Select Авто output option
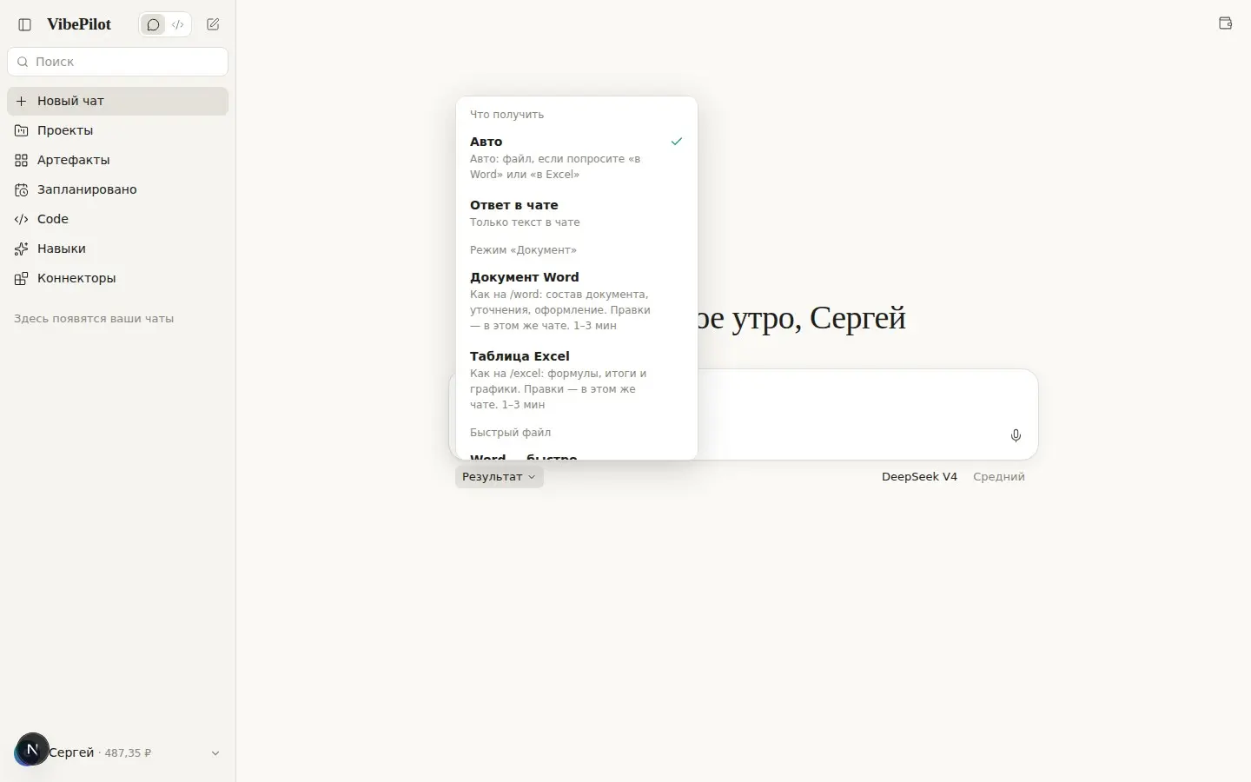Viewport: 1251px width, 782px height. point(577,157)
